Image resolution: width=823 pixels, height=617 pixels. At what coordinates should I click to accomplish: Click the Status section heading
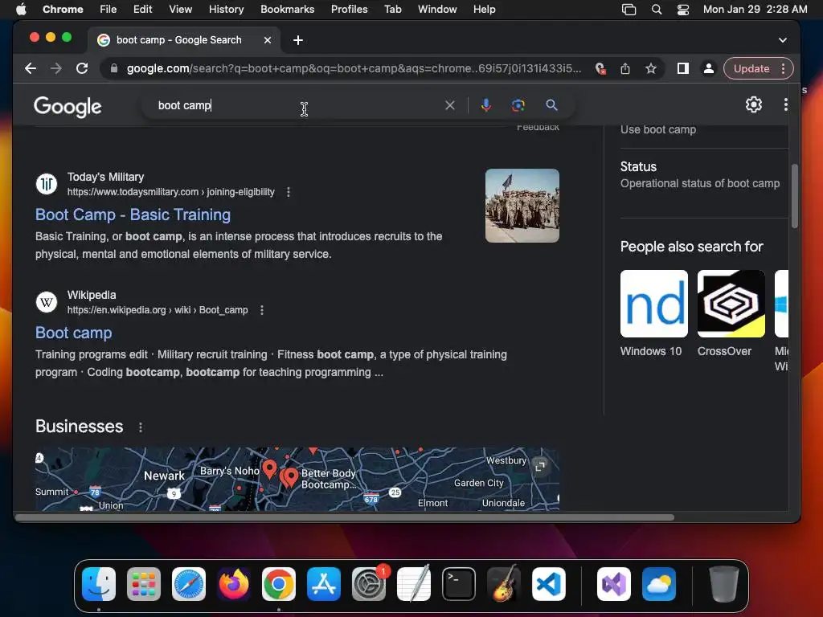[638, 167]
